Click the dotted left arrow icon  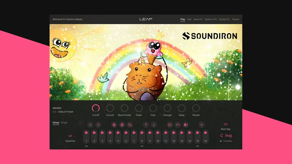click(x=178, y=125)
